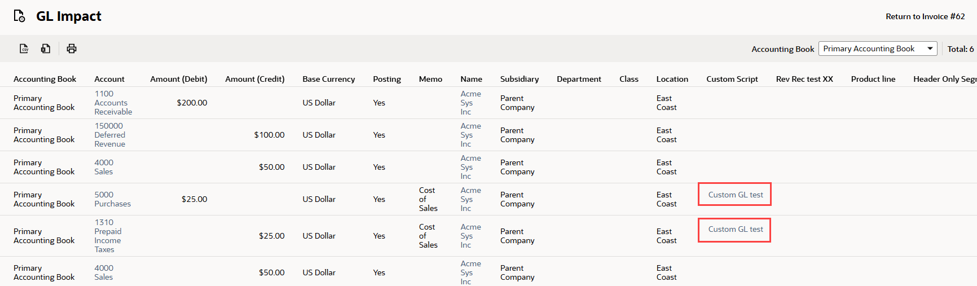Open Acme Sys Inc in first row
This screenshot has height=286, width=977.
470,103
